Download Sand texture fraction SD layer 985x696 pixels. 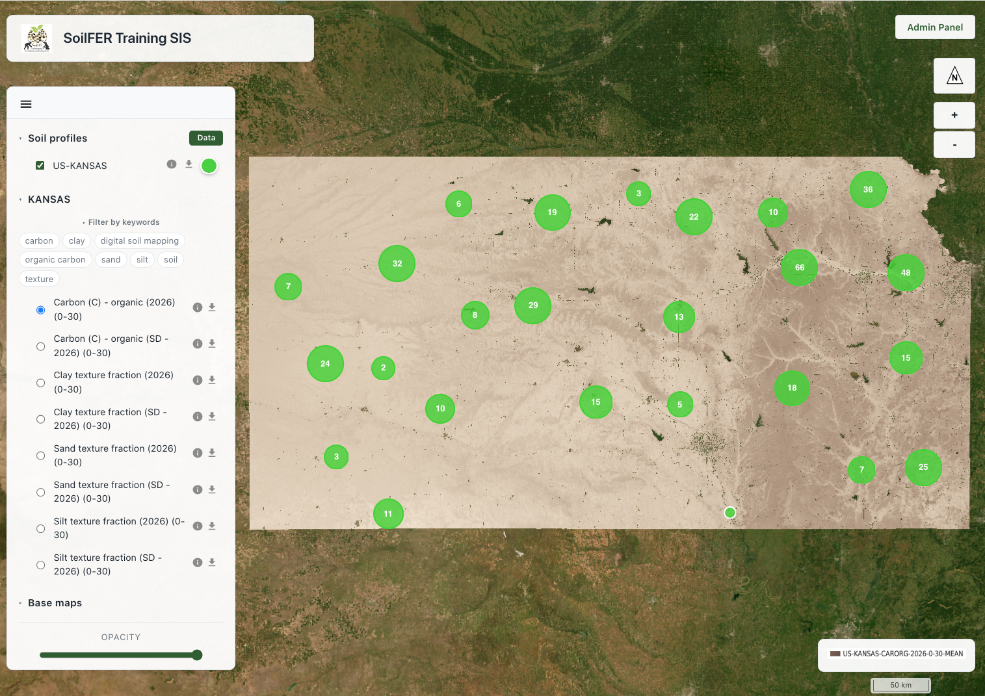pos(212,490)
